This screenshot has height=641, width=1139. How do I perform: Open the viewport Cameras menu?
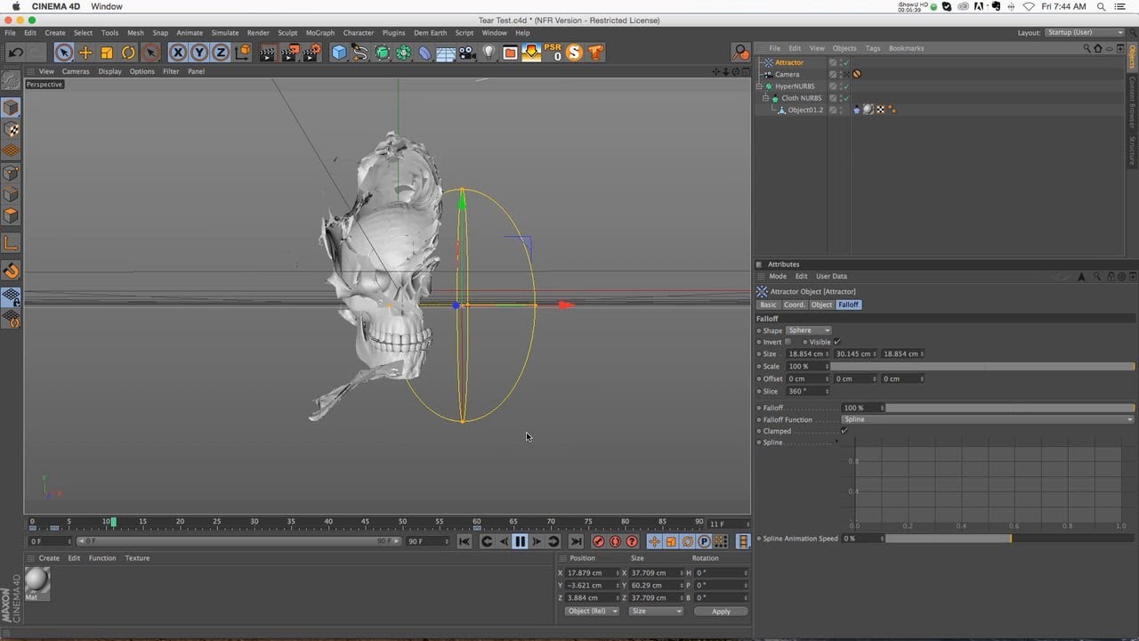pos(76,71)
